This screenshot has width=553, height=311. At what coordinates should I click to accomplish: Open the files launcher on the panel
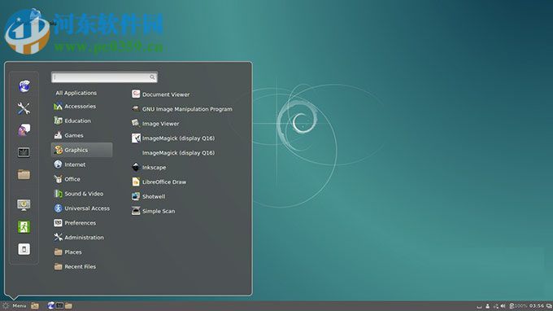pyautogui.click(x=68, y=305)
